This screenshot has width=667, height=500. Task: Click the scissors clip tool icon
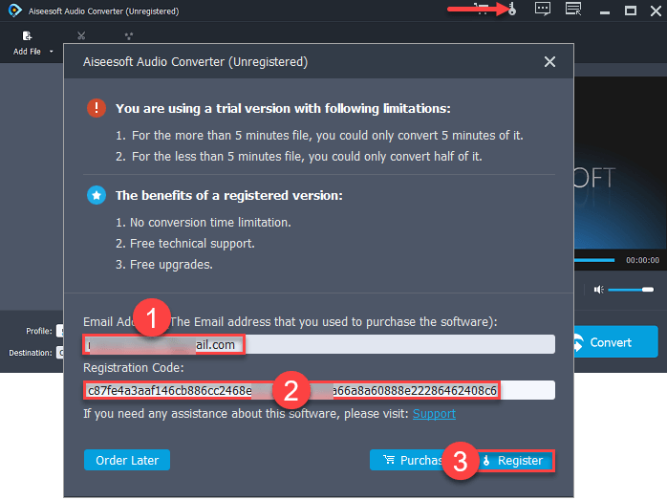click(81, 36)
